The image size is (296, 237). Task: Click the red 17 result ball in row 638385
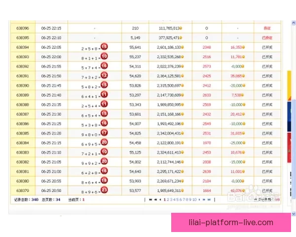[104, 132]
